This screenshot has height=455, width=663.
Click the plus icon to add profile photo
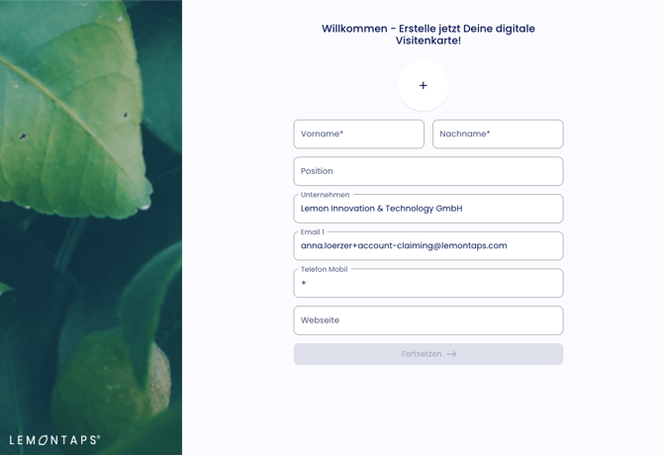coord(423,86)
